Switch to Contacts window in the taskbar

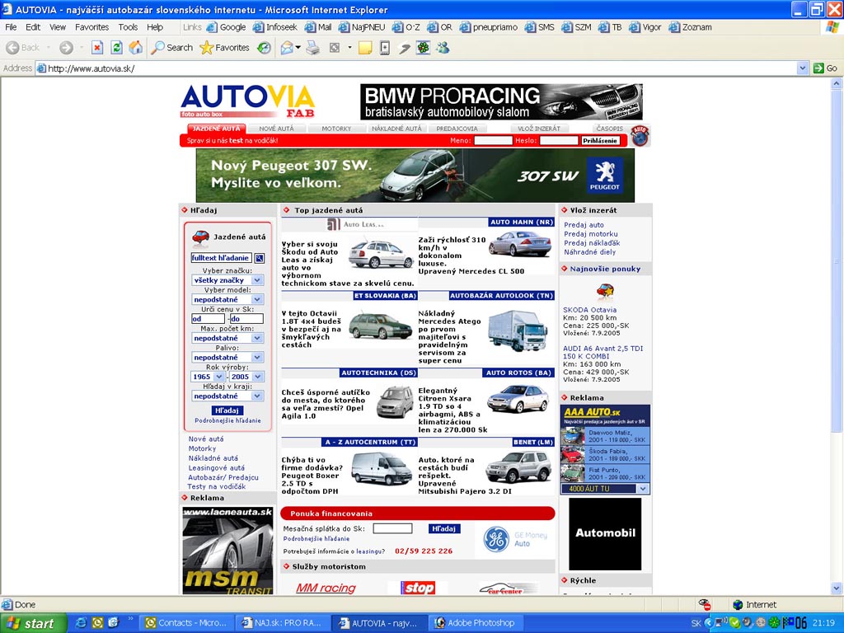187,623
